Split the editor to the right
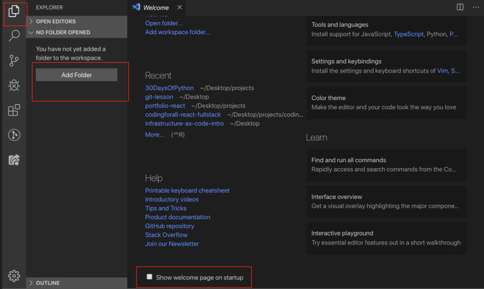This screenshot has width=484, height=289. tap(460, 7)
